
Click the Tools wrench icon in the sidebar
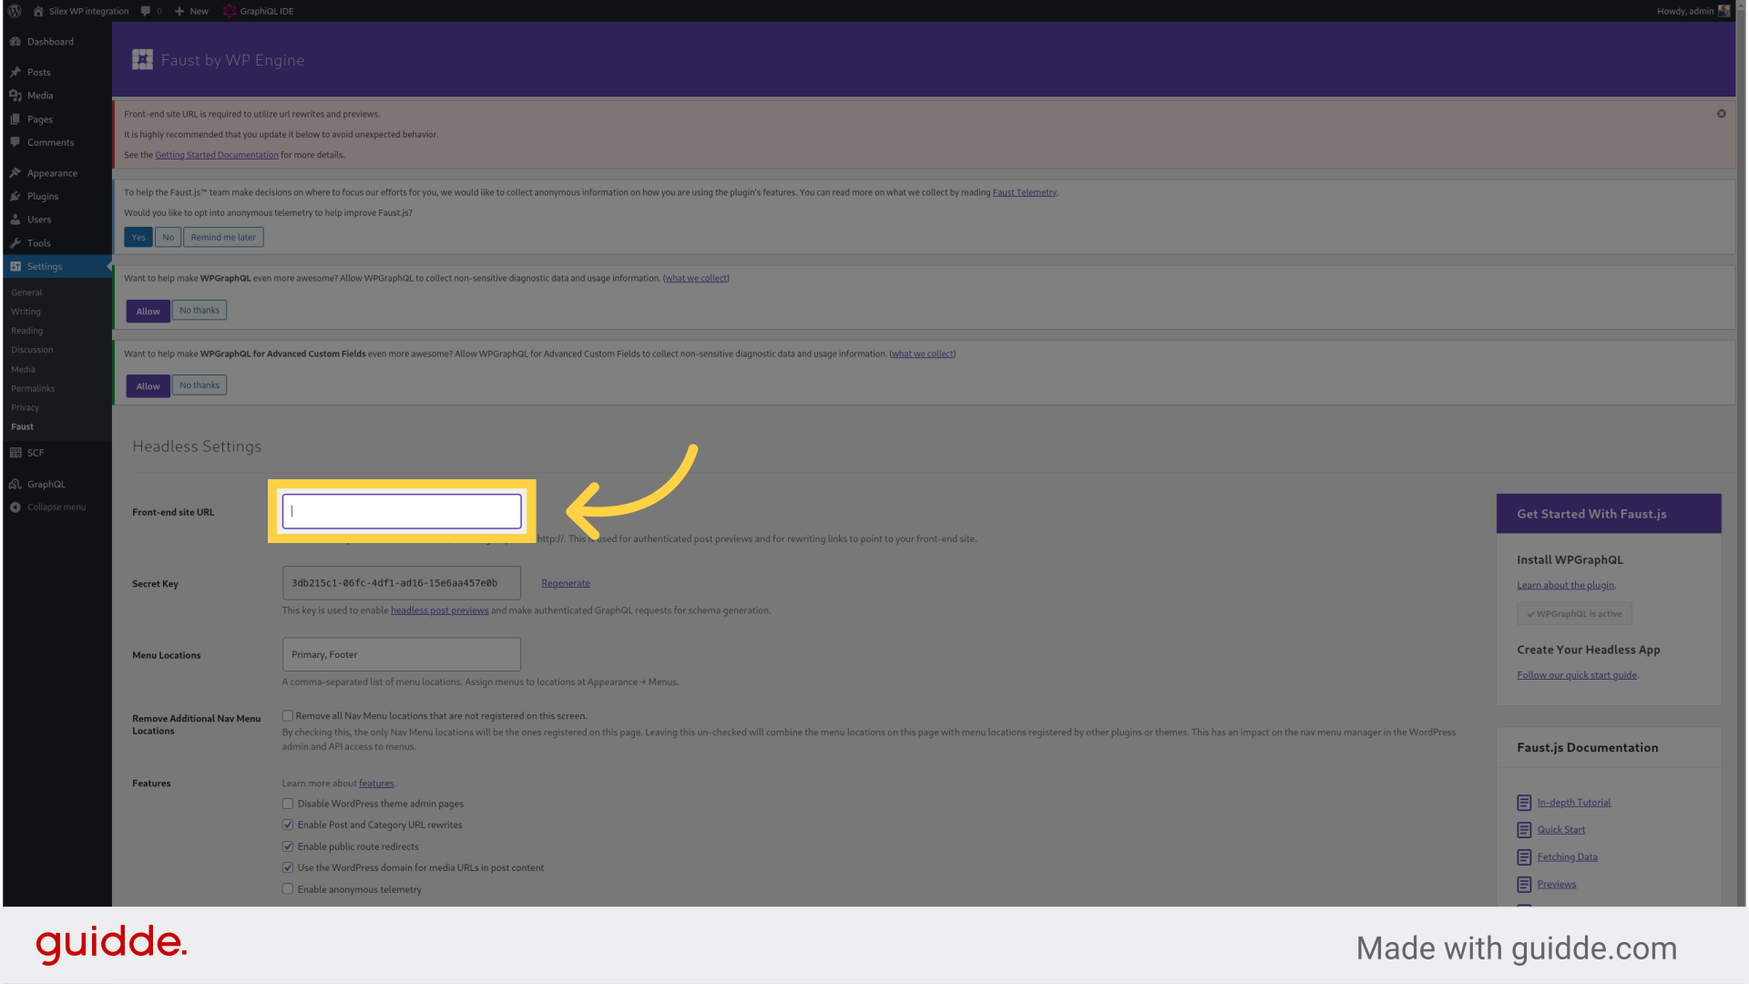tap(15, 243)
